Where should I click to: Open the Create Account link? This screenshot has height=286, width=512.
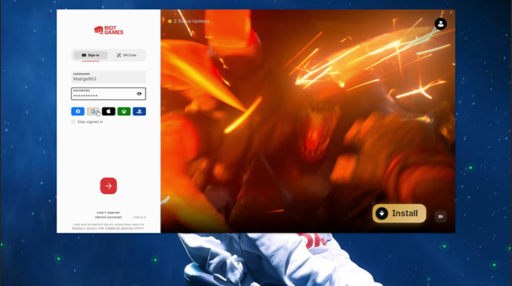click(x=108, y=217)
